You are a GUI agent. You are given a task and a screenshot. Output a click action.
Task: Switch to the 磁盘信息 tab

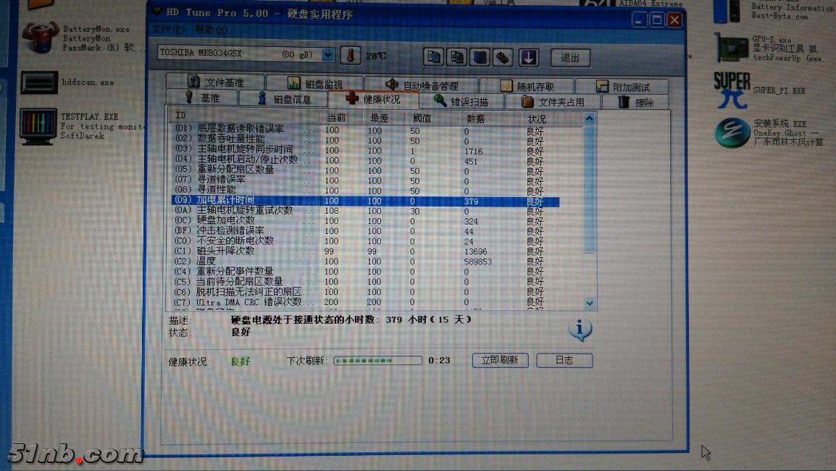pyautogui.click(x=283, y=99)
